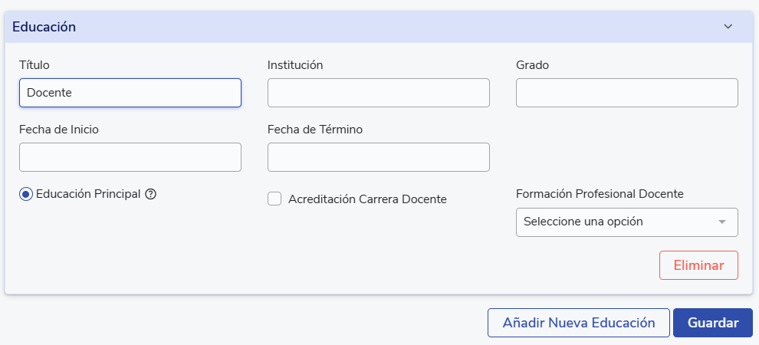Select the Fecha de Inicio field
The height and width of the screenshot is (345, 759).
(130, 157)
